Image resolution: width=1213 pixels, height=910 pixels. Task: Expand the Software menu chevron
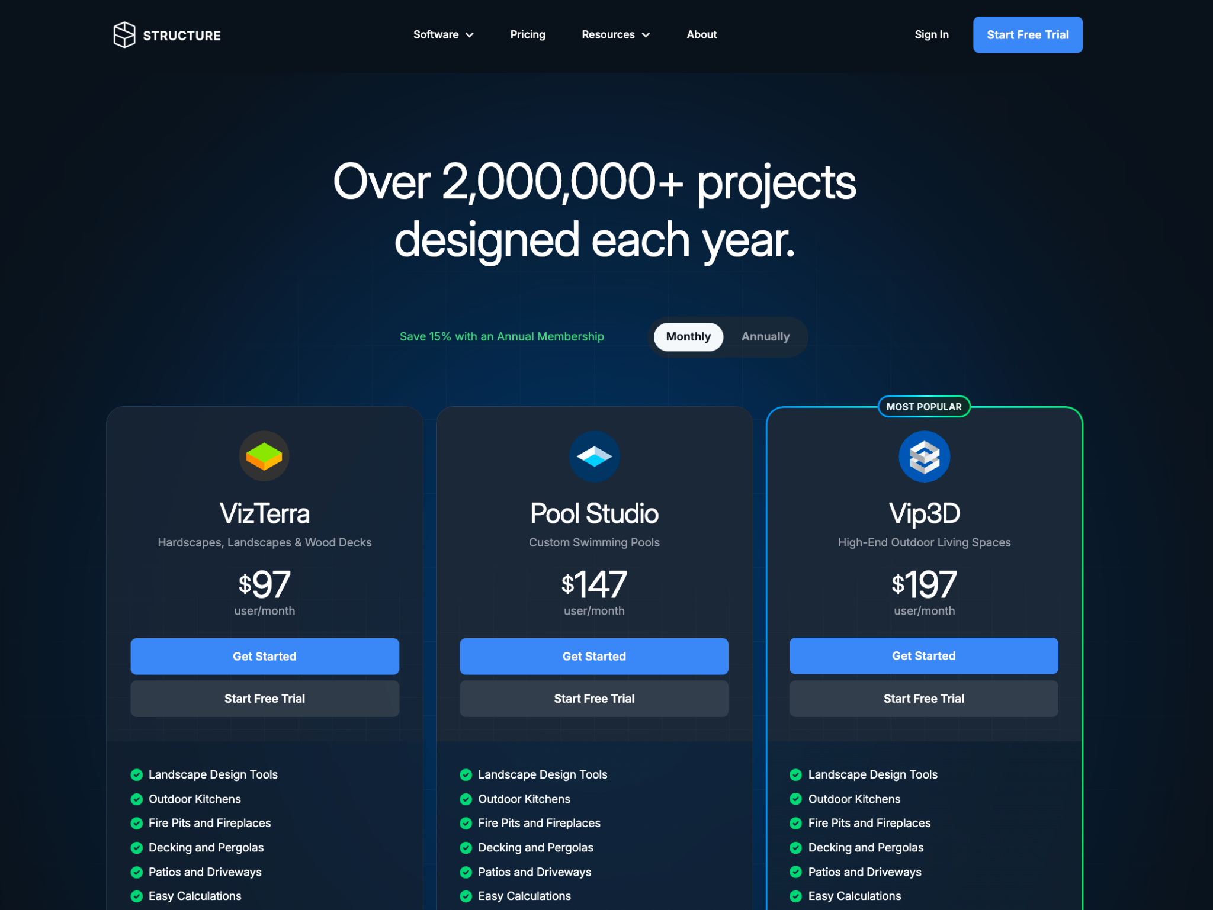click(x=470, y=35)
